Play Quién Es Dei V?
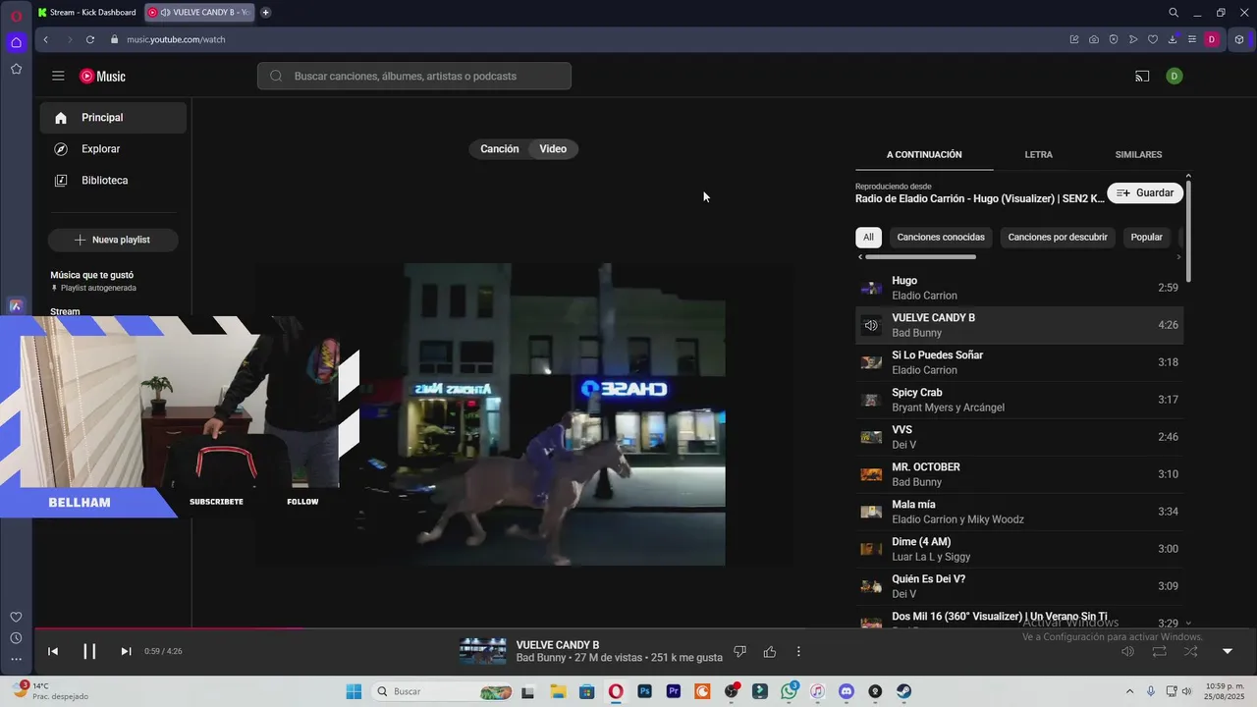The width and height of the screenshot is (1257, 707). click(1018, 586)
